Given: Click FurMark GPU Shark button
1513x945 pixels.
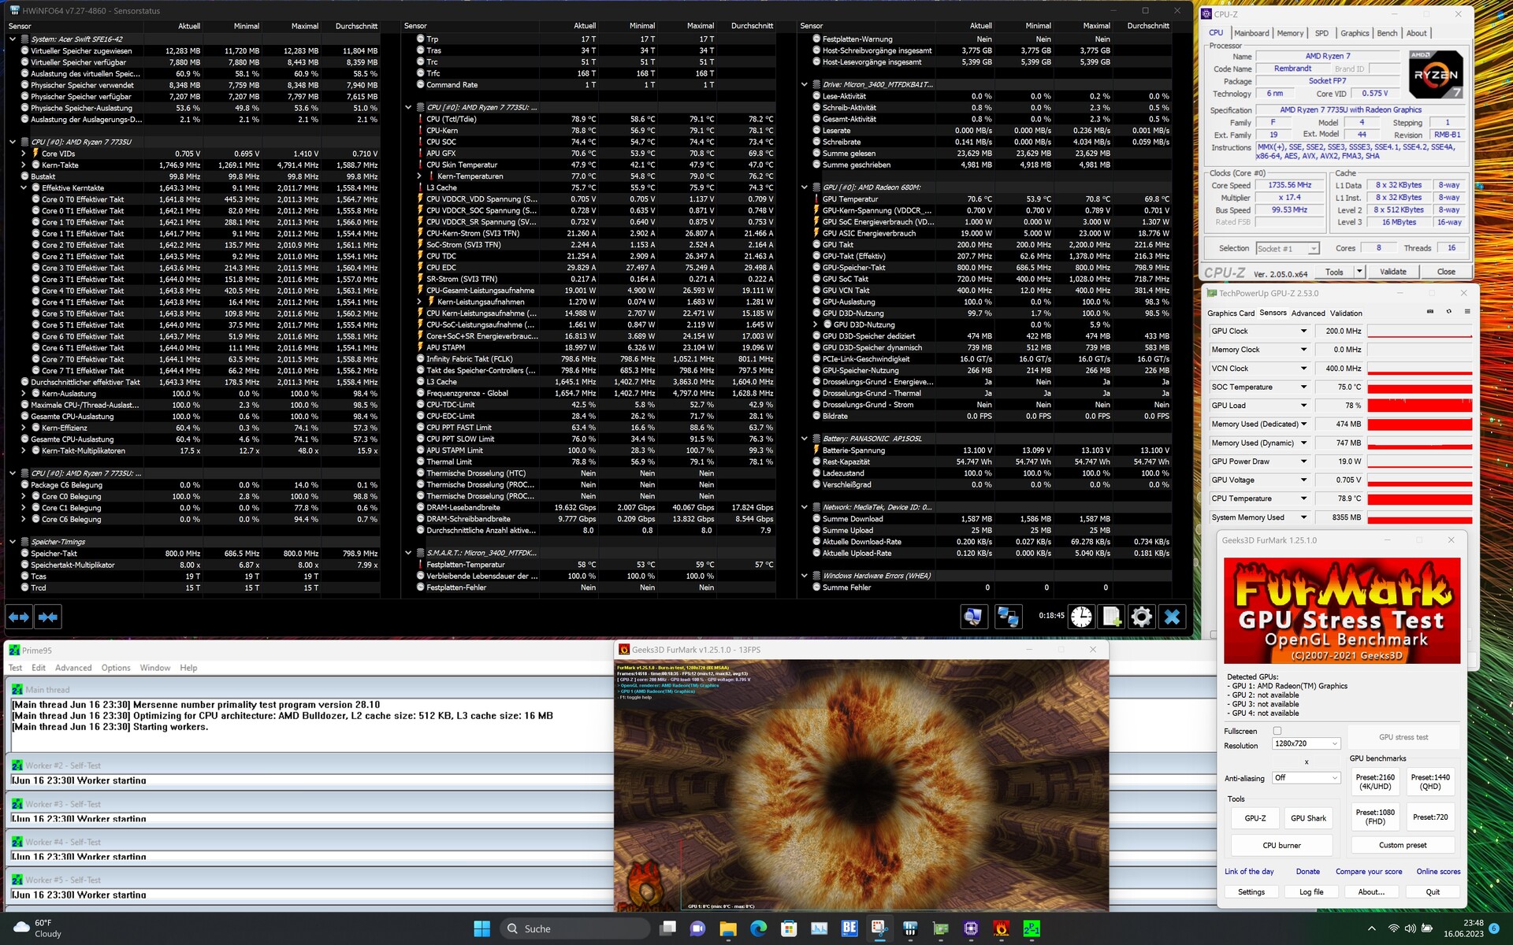Looking at the screenshot, I should pyautogui.click(x=1308, y=818).
